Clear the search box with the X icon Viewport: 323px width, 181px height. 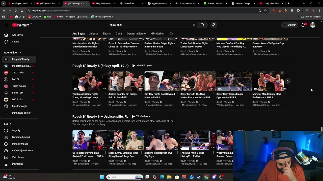194,25
